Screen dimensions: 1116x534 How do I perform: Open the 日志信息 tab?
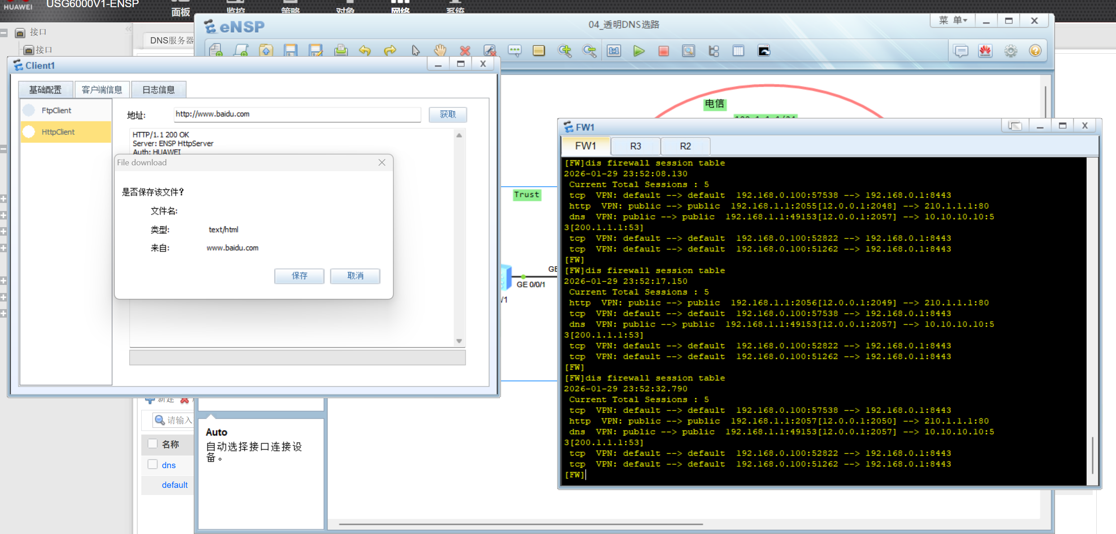tap(158, 90)
